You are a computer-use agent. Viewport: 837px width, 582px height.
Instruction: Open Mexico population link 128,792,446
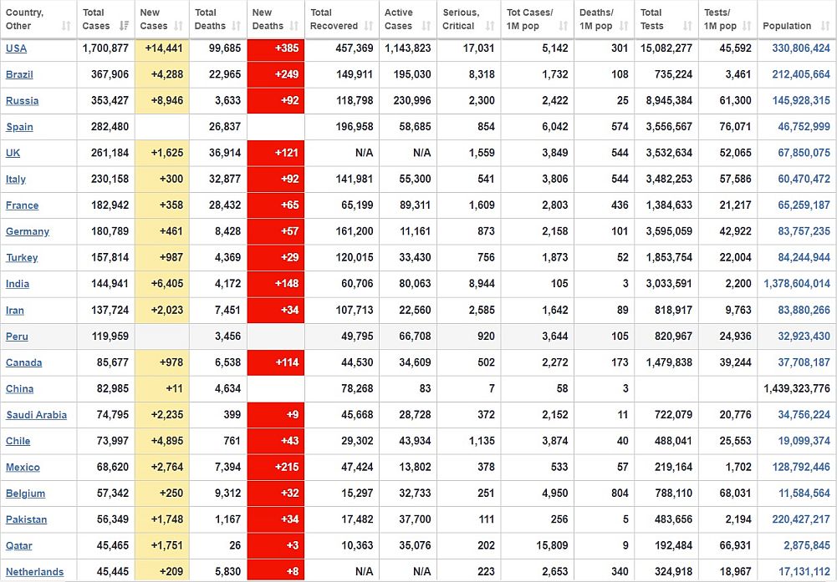(x=801, y=467)
